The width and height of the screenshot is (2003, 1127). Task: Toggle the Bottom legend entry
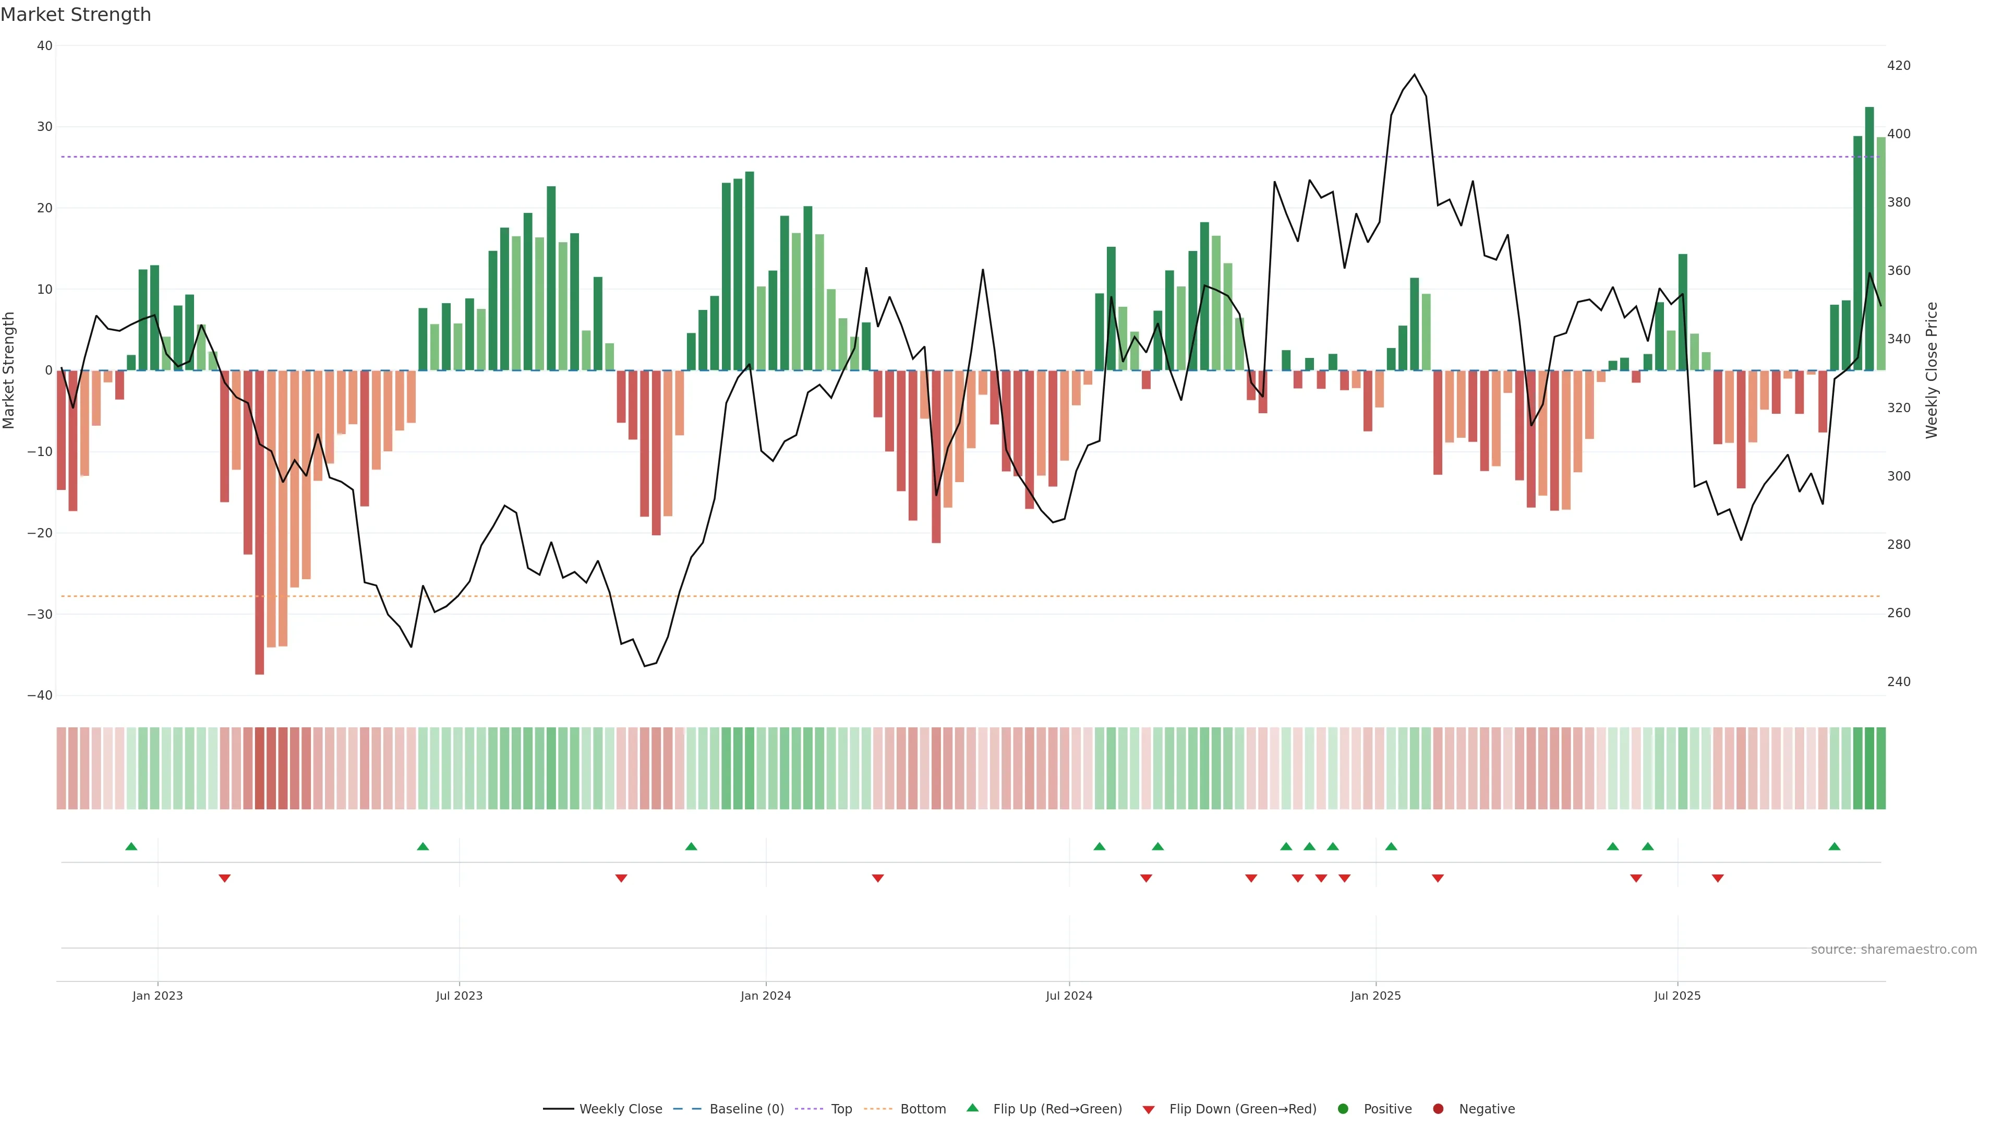coord(922,1109)
